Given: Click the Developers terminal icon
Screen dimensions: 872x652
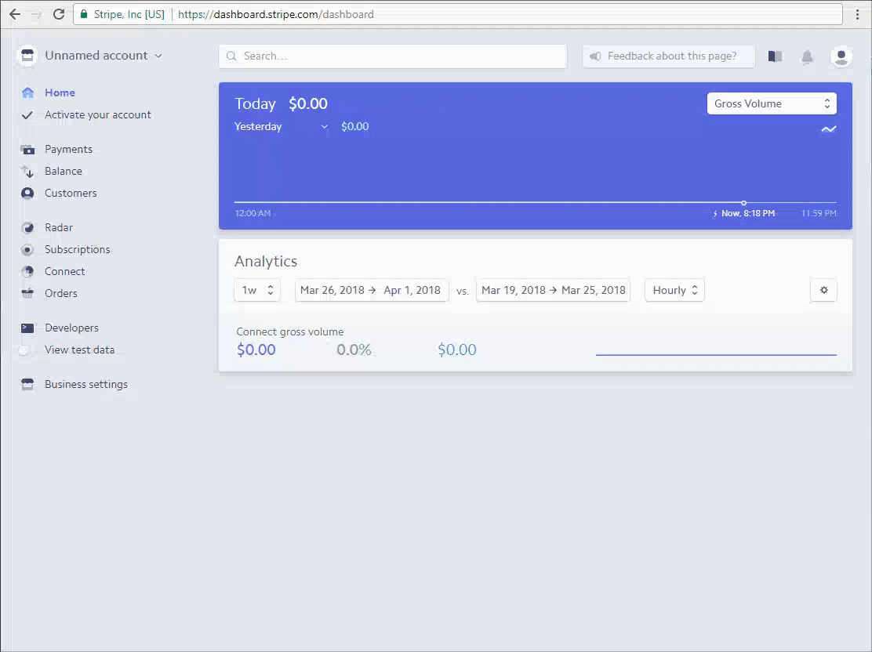Looking at the screenshot, I should pos(27,328).
